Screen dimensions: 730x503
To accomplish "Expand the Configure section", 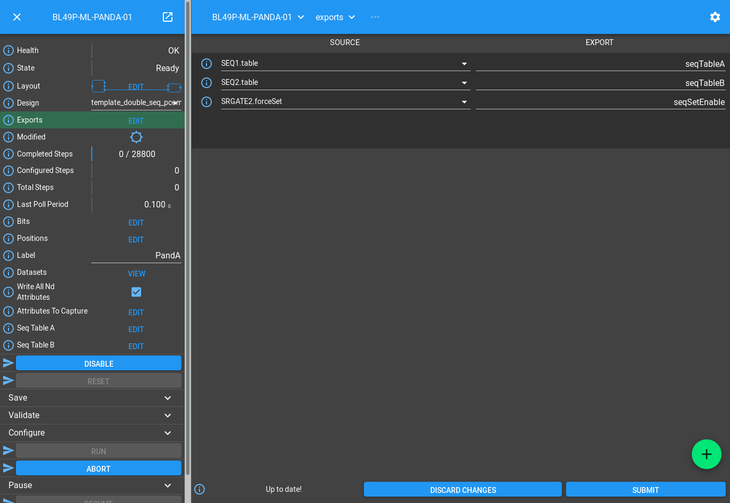I will point(168,433).
